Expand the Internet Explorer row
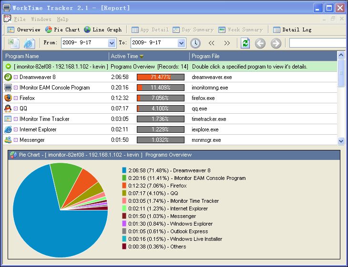This screenshot has width=348, height=267. [16, 129]
